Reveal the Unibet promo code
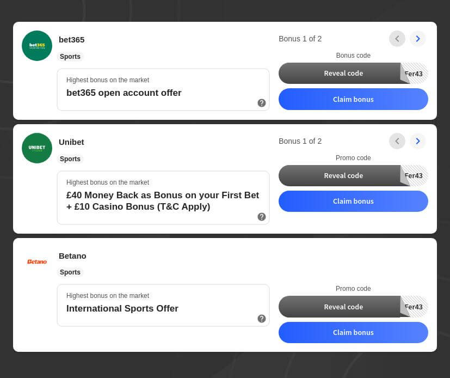Viewport: 450px width, 378px height. [343, 176]
